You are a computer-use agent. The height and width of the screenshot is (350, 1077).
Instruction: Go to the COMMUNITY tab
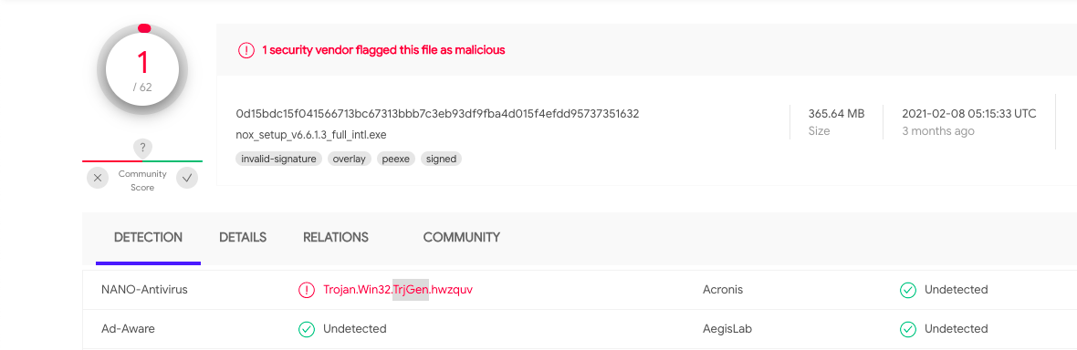(x=462, y=238)
